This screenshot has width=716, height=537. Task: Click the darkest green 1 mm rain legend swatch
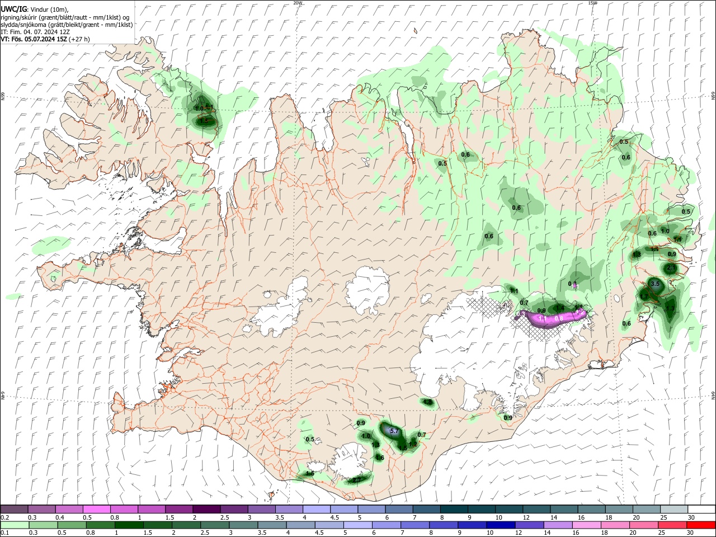tap(129, 525)
